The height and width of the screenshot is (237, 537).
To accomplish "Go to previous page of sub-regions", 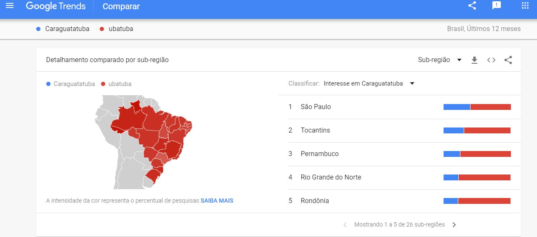I will pyautogui.click(x=345, y=225).
